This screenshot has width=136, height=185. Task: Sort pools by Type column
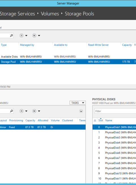[x=4, y=45]
